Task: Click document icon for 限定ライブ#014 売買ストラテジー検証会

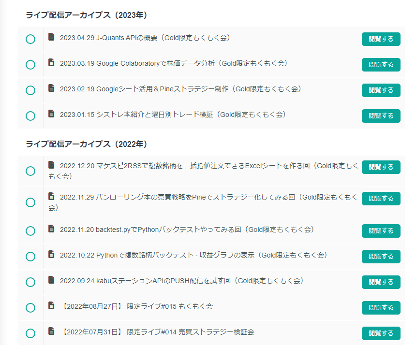Action: [51, 331]
